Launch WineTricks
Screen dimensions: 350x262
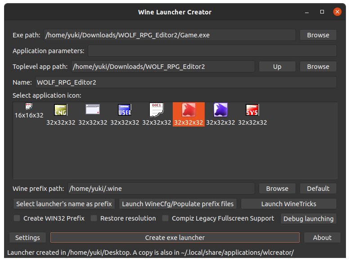point(289,204)
